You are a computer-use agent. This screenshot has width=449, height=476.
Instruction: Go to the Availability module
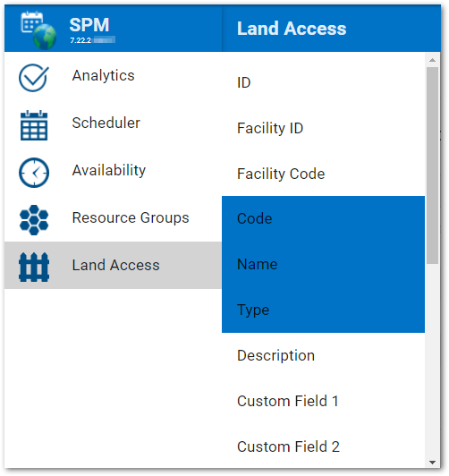tap(113, 170)
